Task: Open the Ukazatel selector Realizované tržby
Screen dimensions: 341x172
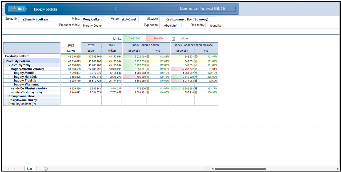Action: pyautogui.click(x=187, y=19)
